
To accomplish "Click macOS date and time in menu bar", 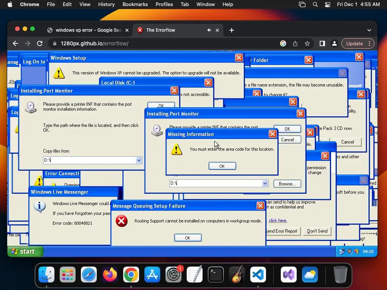I will (358, 5).
